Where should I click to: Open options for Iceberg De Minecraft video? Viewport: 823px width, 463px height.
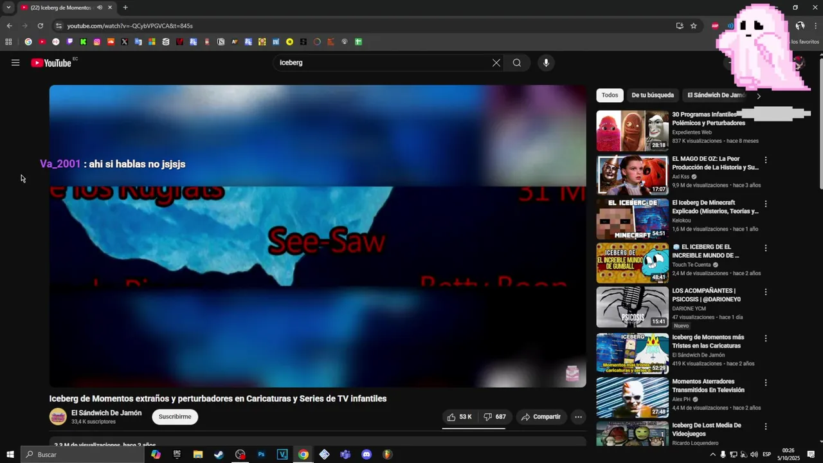point(765,204)
